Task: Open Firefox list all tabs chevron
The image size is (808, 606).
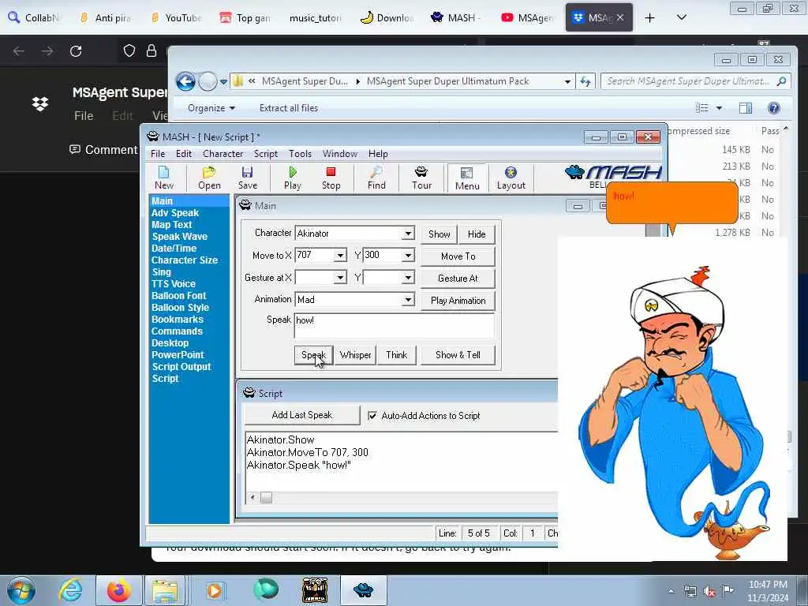Action: point(681,17)
